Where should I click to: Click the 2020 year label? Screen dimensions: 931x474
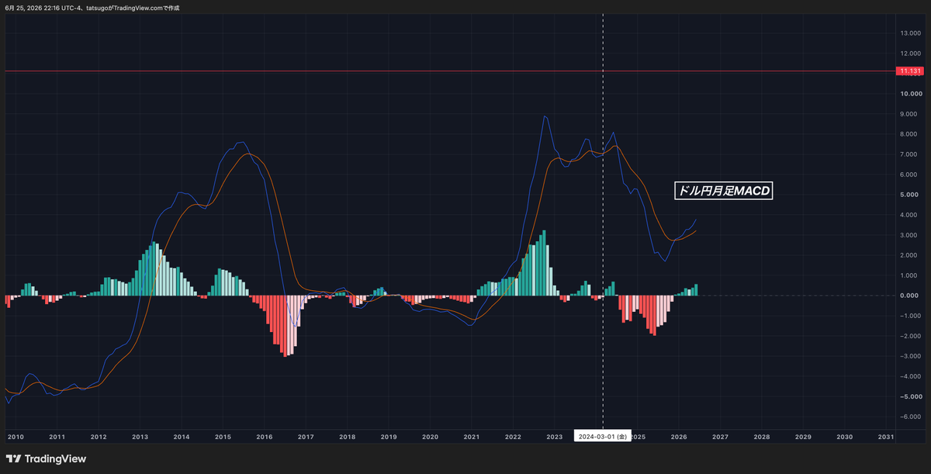[x=431, y=437]
